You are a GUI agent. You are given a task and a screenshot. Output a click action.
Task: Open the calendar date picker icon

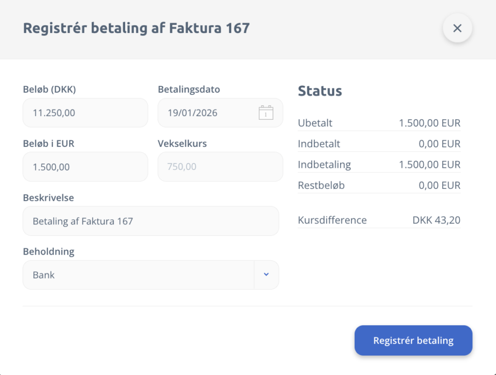pos(266,113)
